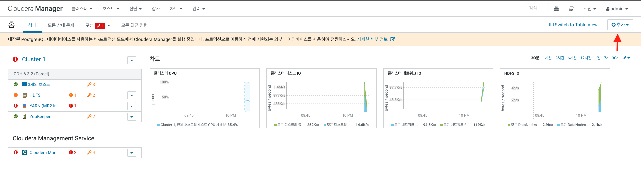Click YARN health issue alert with 1
641x192 pixels.
72,106
